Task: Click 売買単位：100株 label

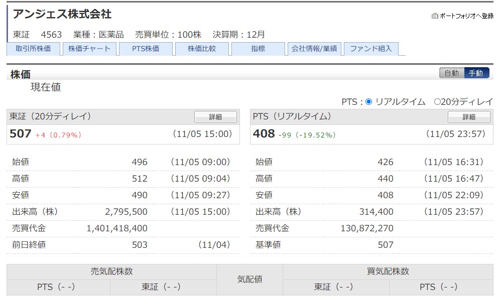Action: click(168, 35)
